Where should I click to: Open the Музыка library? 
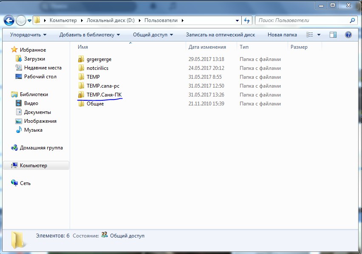(33, 130)
